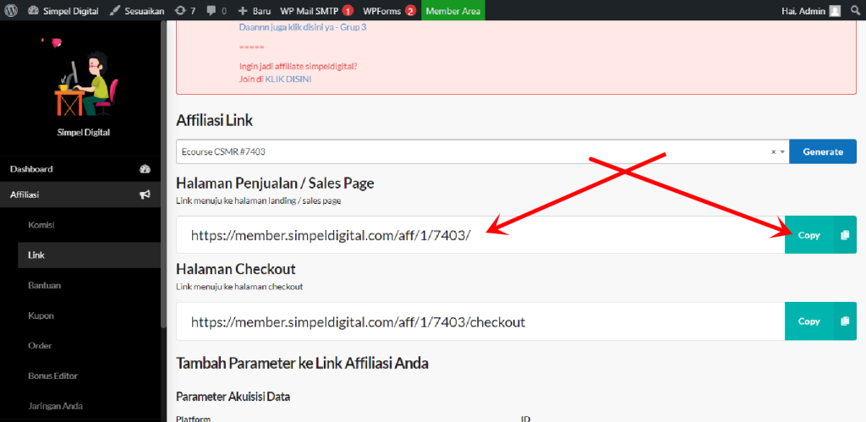Click the Halaman Penjualan / Sales Page heading
The image size is (866, 422).
point(275,184)
